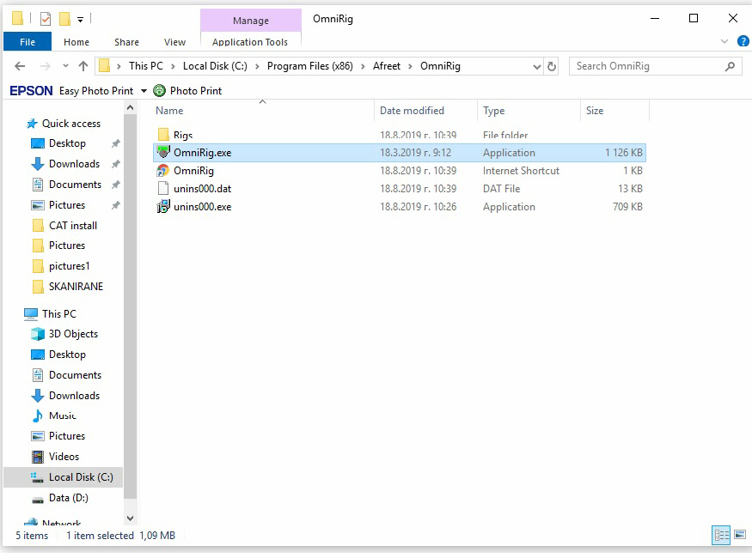
Task: Click Afreet breadcrumb segment
Action: 387,66
